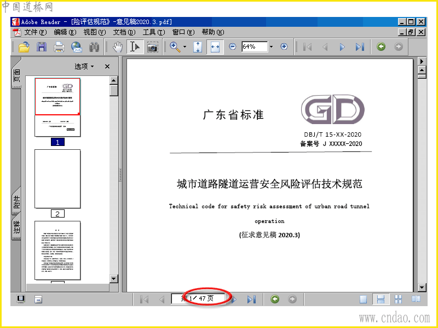Open the 帮助(H) menu
Screen dimensions: 438x328
click(x=213, y=32)
